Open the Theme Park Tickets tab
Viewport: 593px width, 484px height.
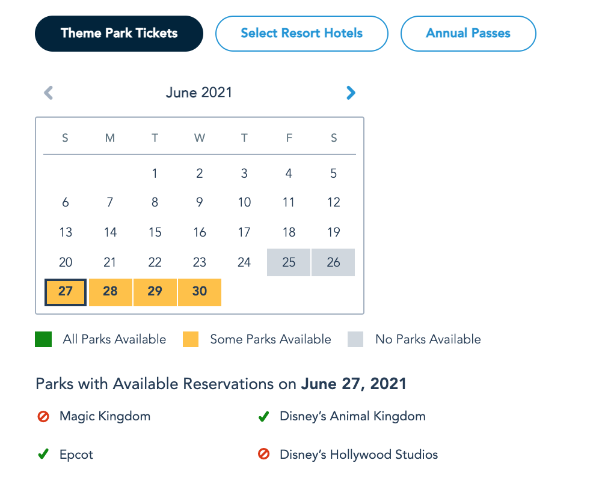(x=119, y=33)
